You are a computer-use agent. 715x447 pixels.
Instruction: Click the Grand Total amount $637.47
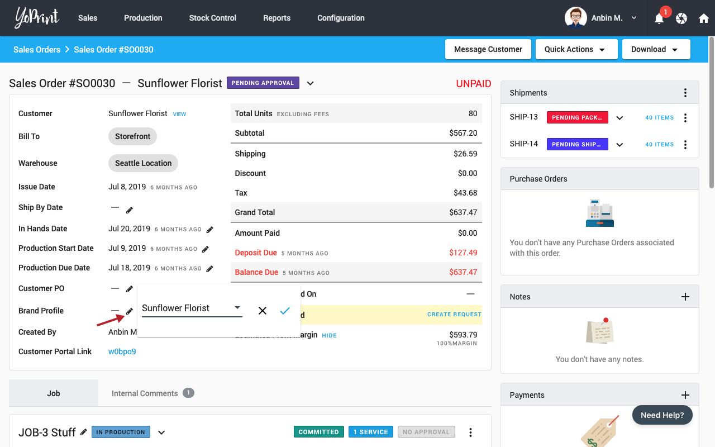[463, 212]
